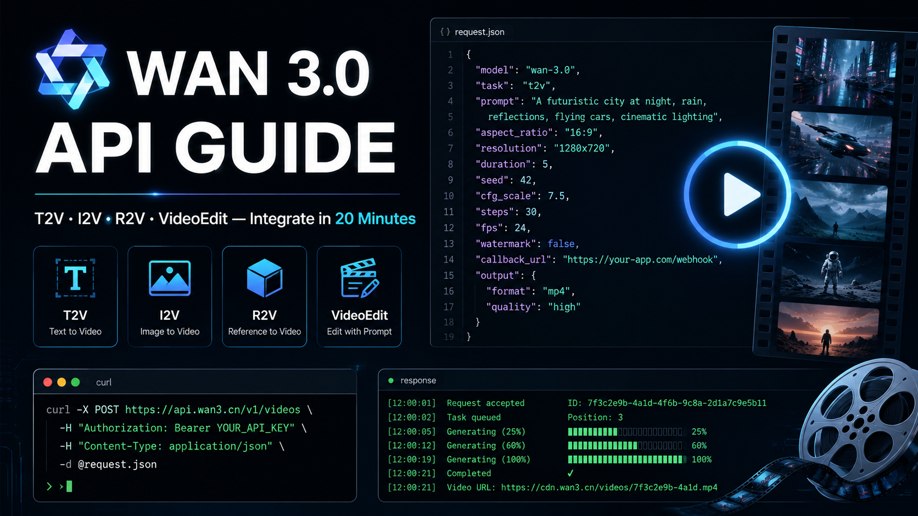Click the cdn.wan3.cn video URL link

(609, 487)
